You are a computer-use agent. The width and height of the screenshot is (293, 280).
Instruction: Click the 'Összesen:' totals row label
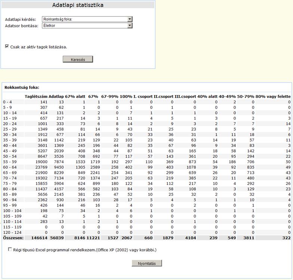(13, 238)
